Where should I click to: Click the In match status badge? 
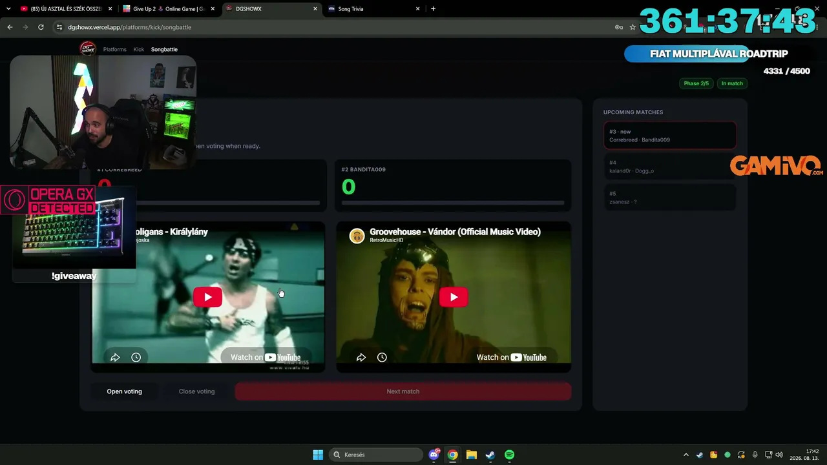[x=732, y=83]
